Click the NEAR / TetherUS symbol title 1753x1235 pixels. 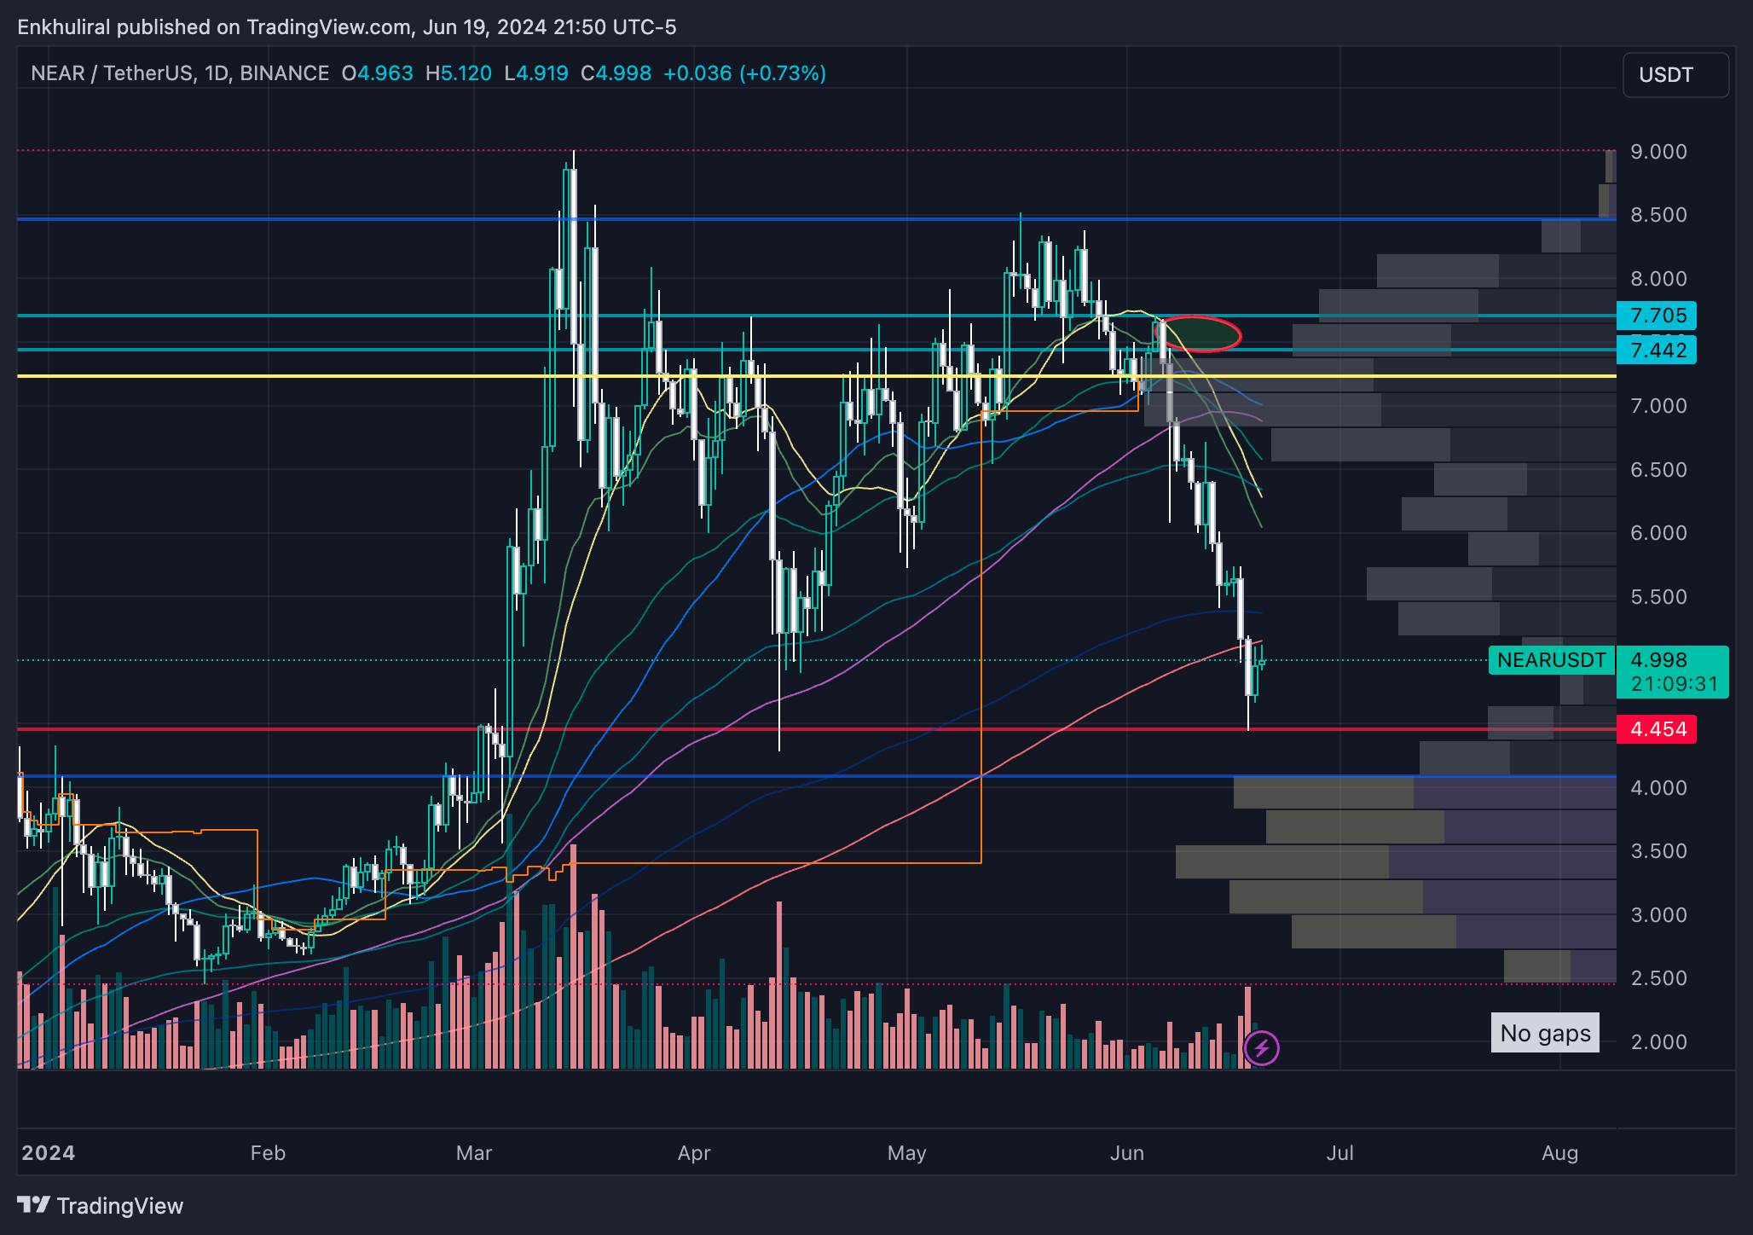[111, 73]
